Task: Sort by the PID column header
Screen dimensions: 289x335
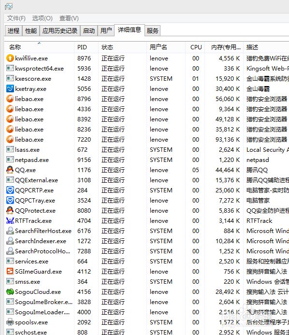Action: pyautogui.click(x=87, y=47)
